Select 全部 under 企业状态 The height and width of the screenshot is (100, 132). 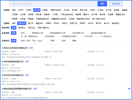coord(14,41)
